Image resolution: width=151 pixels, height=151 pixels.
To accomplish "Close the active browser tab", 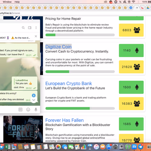I will (x=137, y=8).
